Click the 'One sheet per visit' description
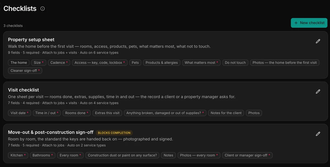This screenshot has height=167, width=330. (122, 97)
